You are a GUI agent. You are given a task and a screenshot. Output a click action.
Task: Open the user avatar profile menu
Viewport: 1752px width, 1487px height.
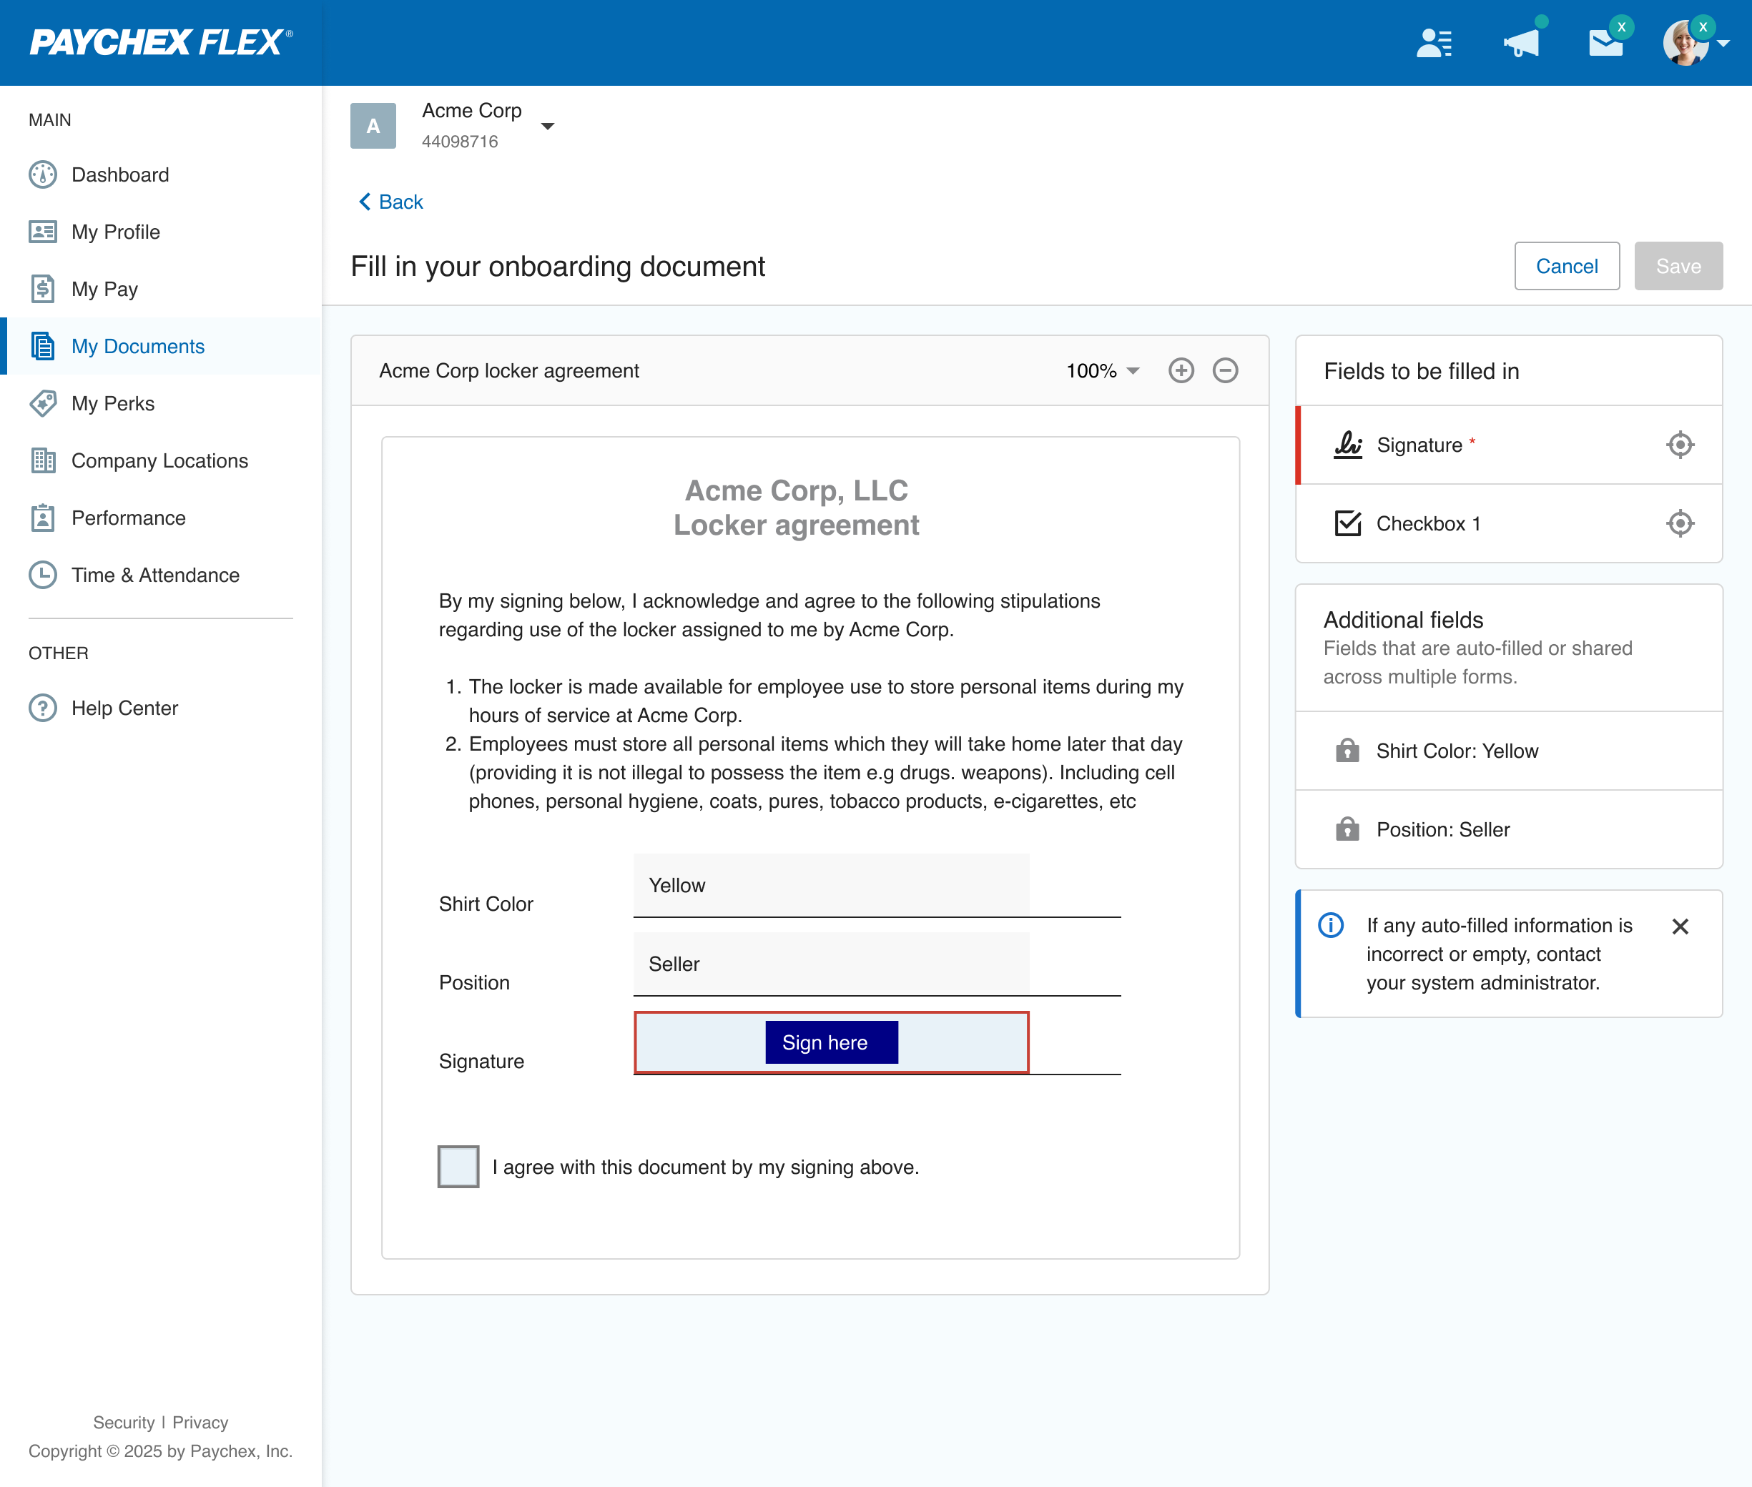(1696, 42)
